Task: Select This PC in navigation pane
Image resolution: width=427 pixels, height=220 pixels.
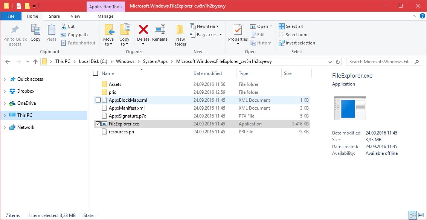Action: tap(44, 115)
